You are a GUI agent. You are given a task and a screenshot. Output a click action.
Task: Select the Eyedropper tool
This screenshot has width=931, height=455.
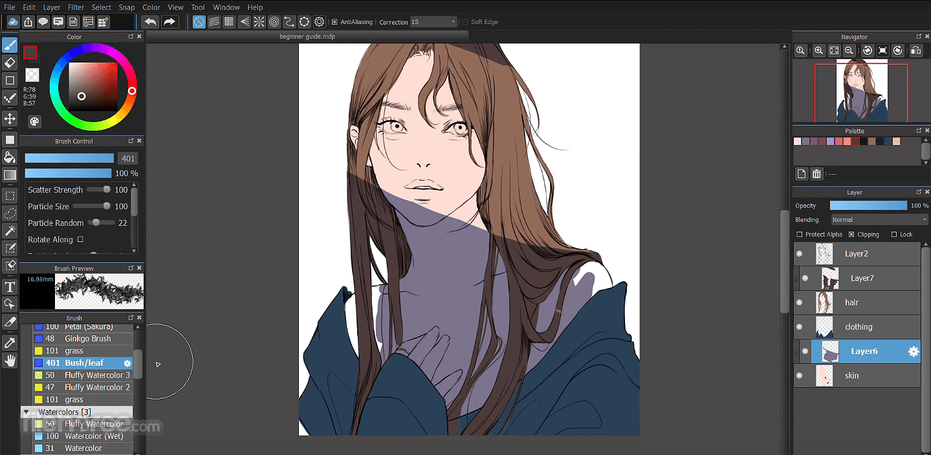tap(10, 342)
